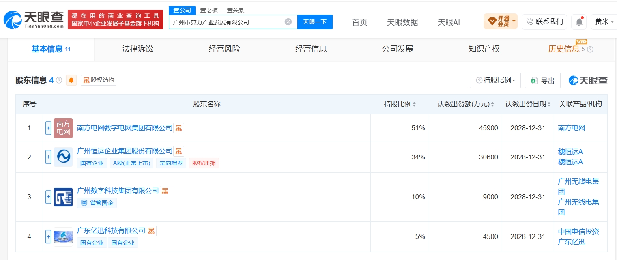The width and height of the screenshot is (617, 260).
Task: Expand row 1 with the plus button
Action: 48,128
